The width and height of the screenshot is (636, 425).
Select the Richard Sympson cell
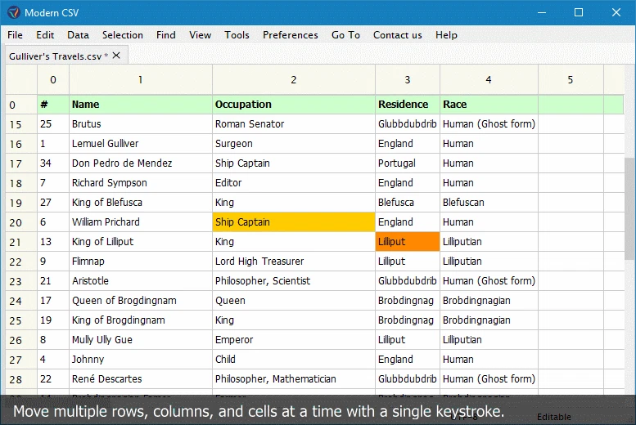click(x=140, y=183)
